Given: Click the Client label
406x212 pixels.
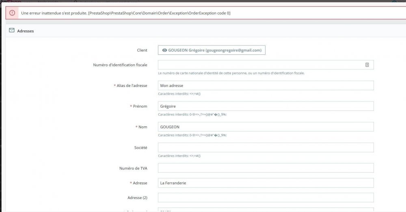Looking at the screenshot, I should click(142, 50).
